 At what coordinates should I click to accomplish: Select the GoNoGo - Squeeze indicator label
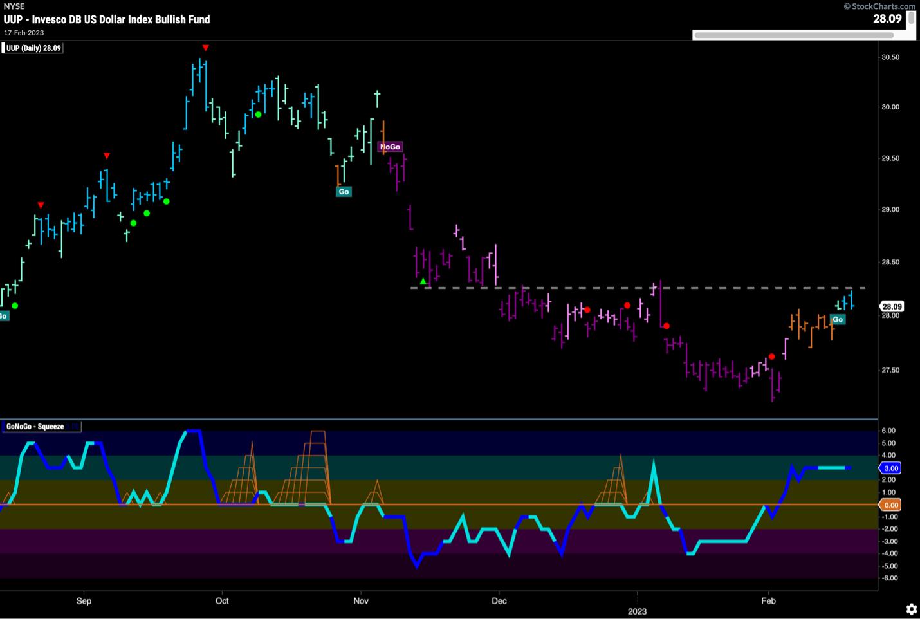click(x=35, y=427)
